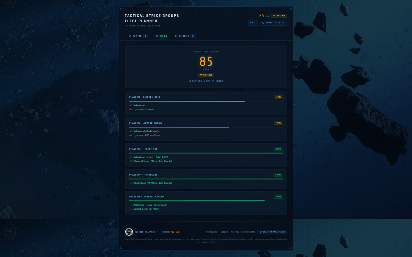Click the Nouvelle Flotte button
412x257 pixels.
click(x=273, y=23)
